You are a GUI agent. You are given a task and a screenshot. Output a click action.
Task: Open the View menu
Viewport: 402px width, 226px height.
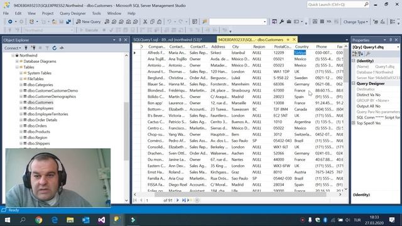31,13
